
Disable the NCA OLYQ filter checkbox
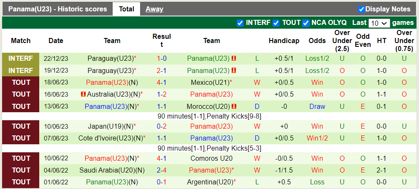pos(306,23)
